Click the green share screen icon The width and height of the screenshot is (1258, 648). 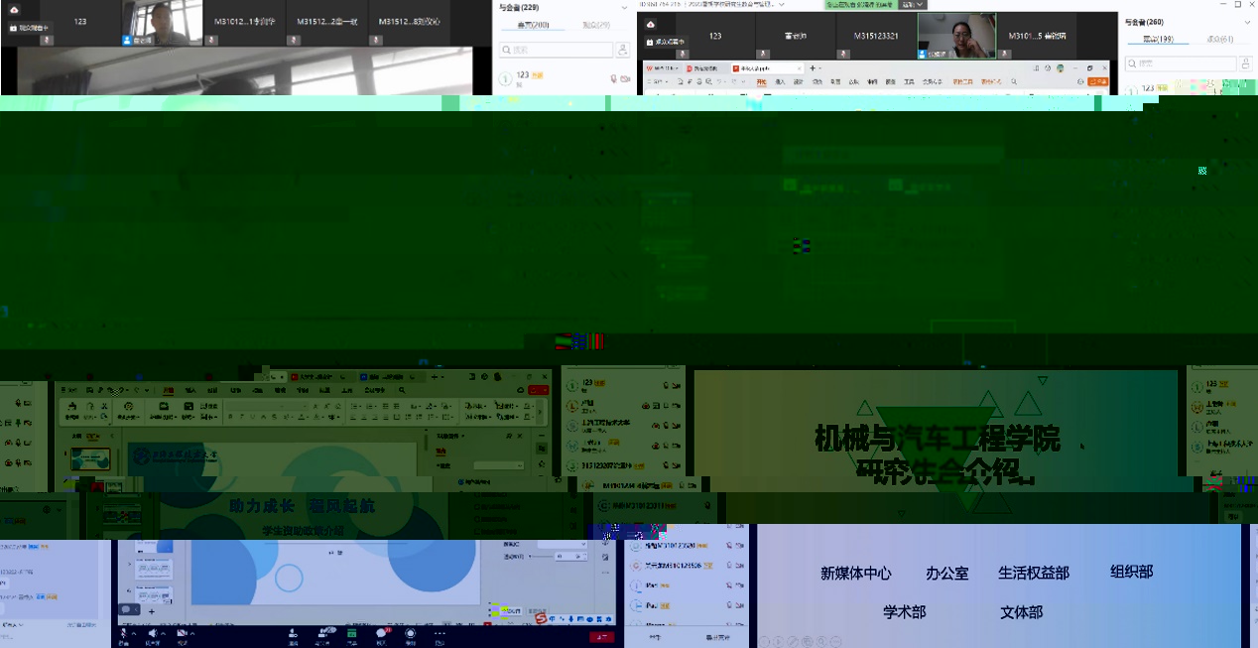coord(352,633)
